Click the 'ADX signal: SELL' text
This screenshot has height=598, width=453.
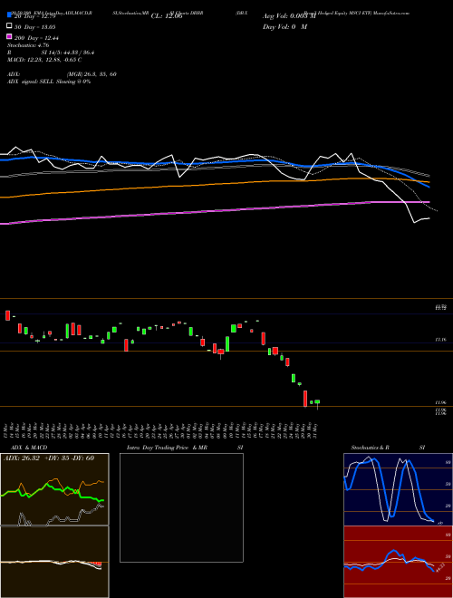click(x=31, y=82)
